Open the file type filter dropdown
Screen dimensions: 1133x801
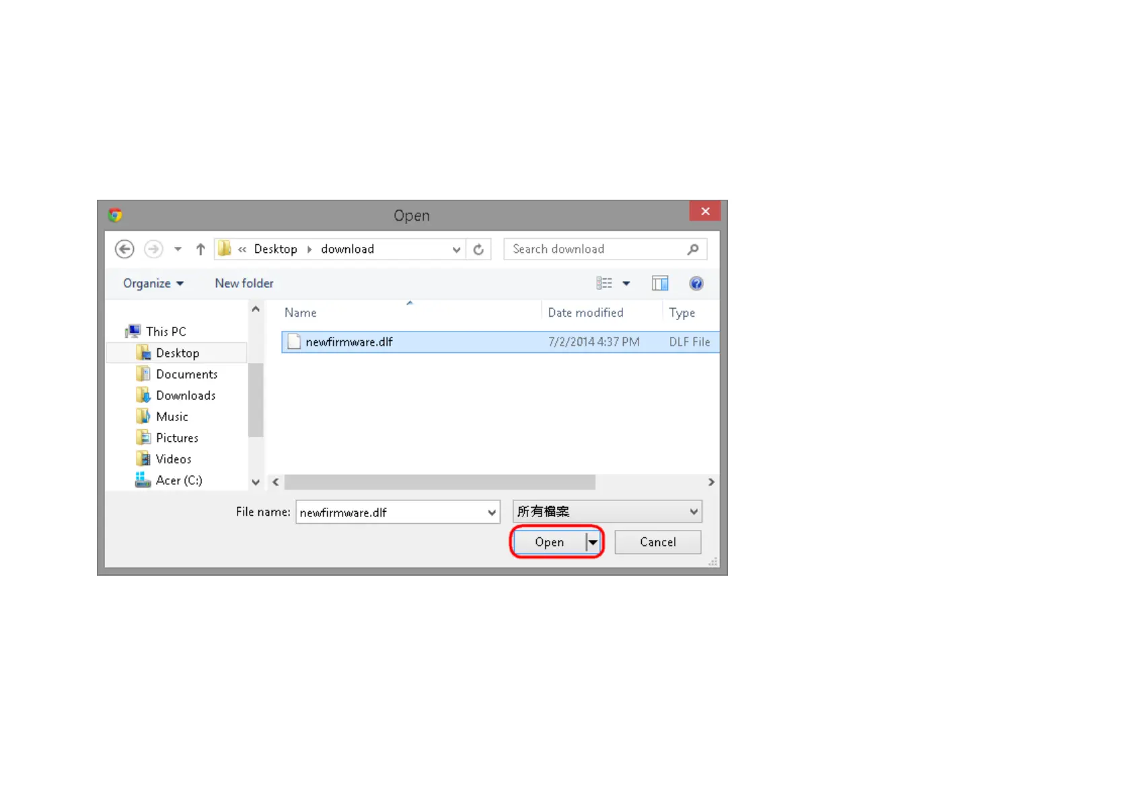click(x=608, y=512)
